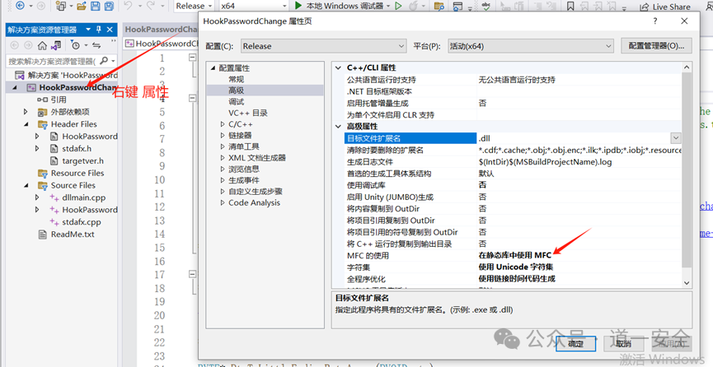Click the Live Share button

pyautogui.click(x=665, y=7)
